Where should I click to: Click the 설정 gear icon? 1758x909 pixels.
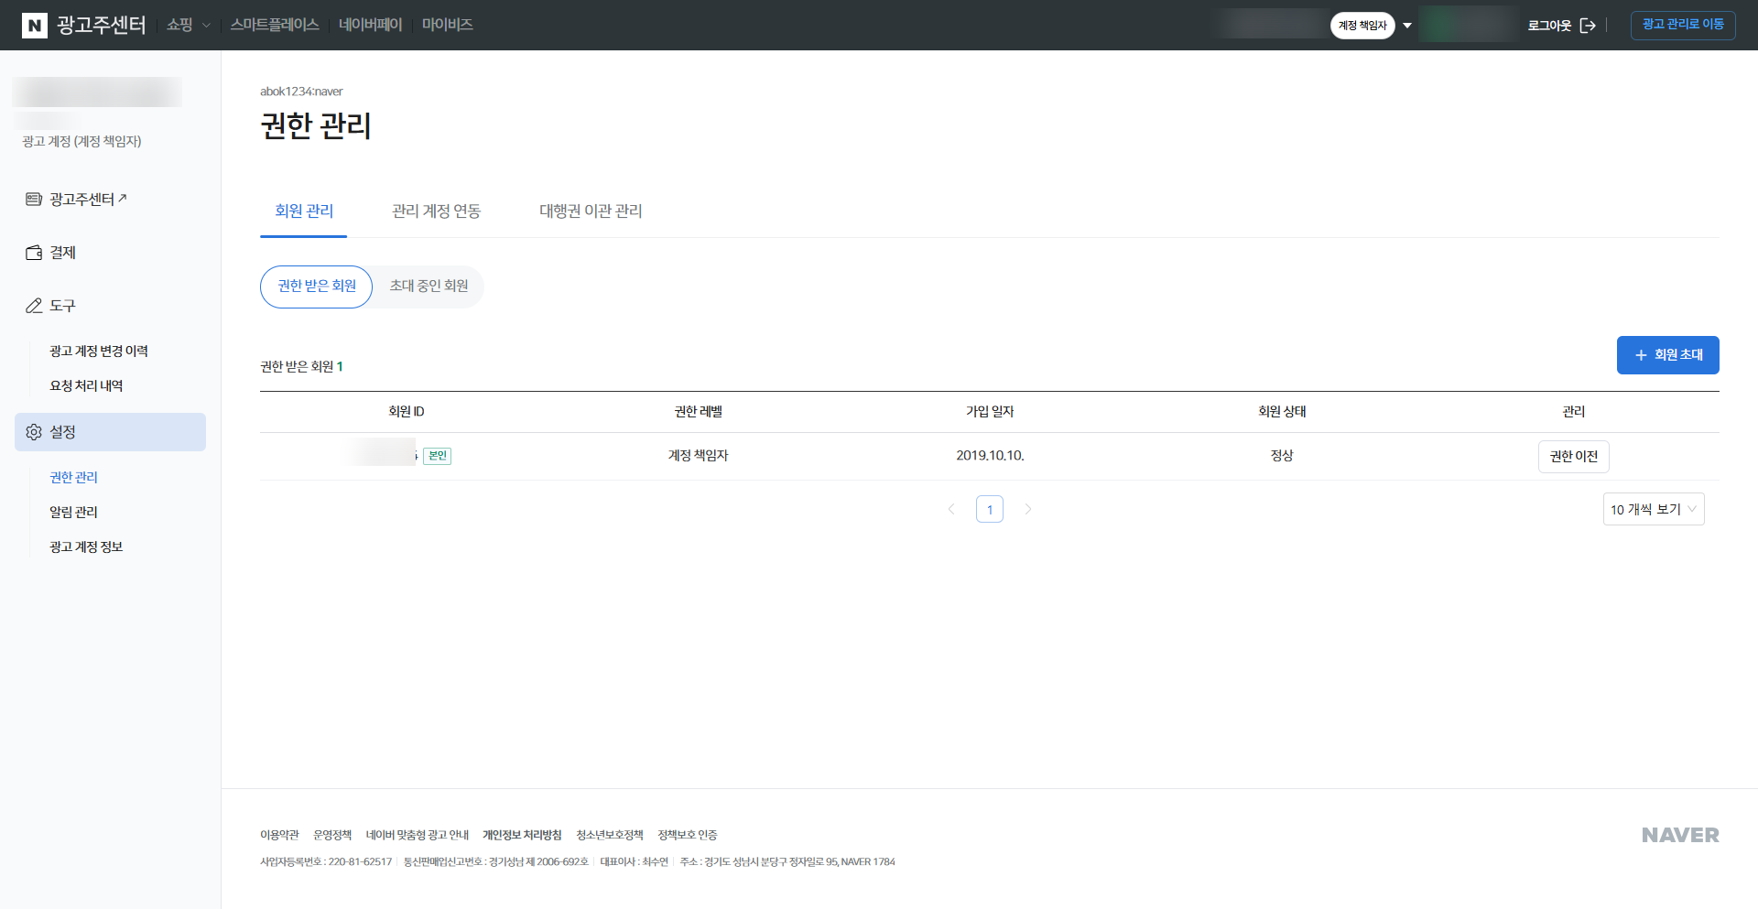click(x=34, y=432)
